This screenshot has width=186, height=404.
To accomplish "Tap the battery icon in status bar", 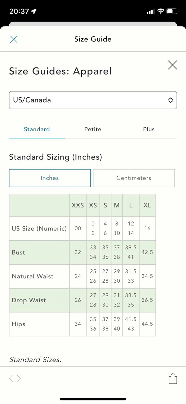I will coord(172,12).
